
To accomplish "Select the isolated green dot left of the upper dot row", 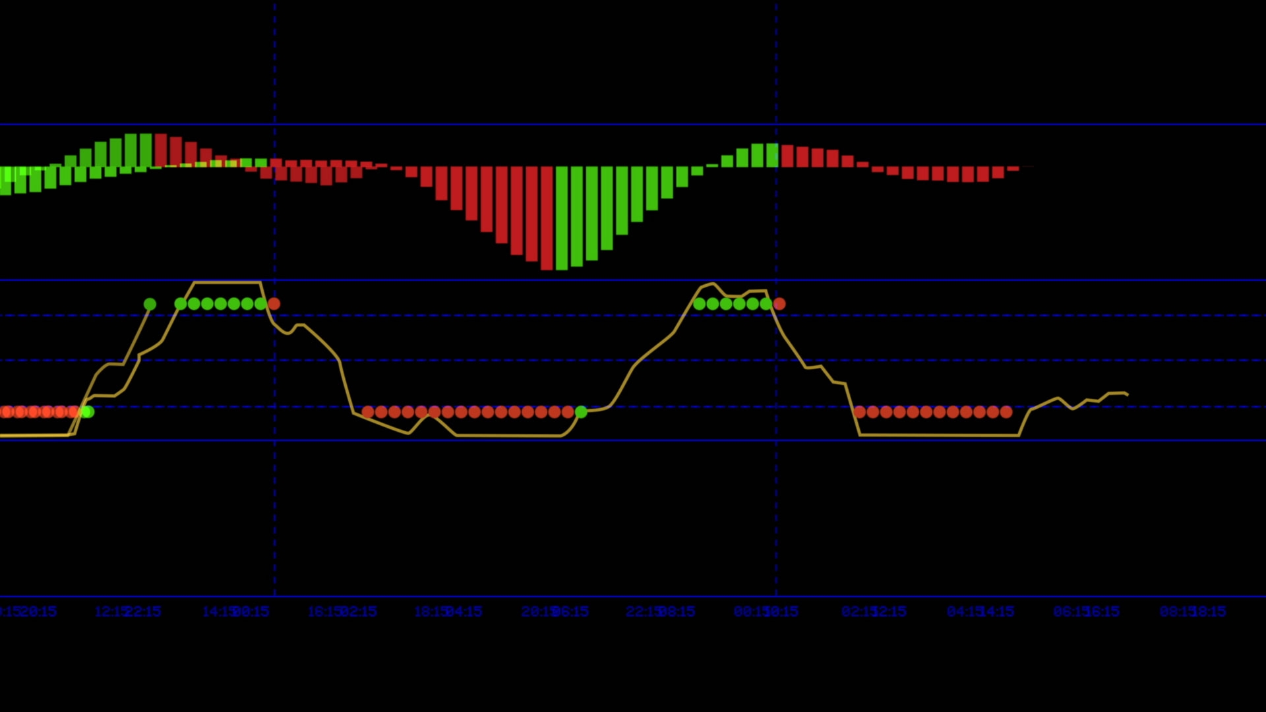I will (150, 304).
